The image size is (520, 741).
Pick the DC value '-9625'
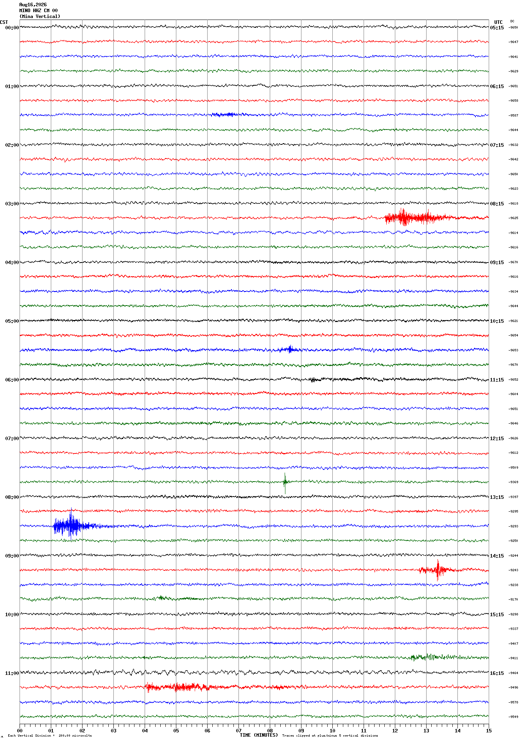point(513,218)
